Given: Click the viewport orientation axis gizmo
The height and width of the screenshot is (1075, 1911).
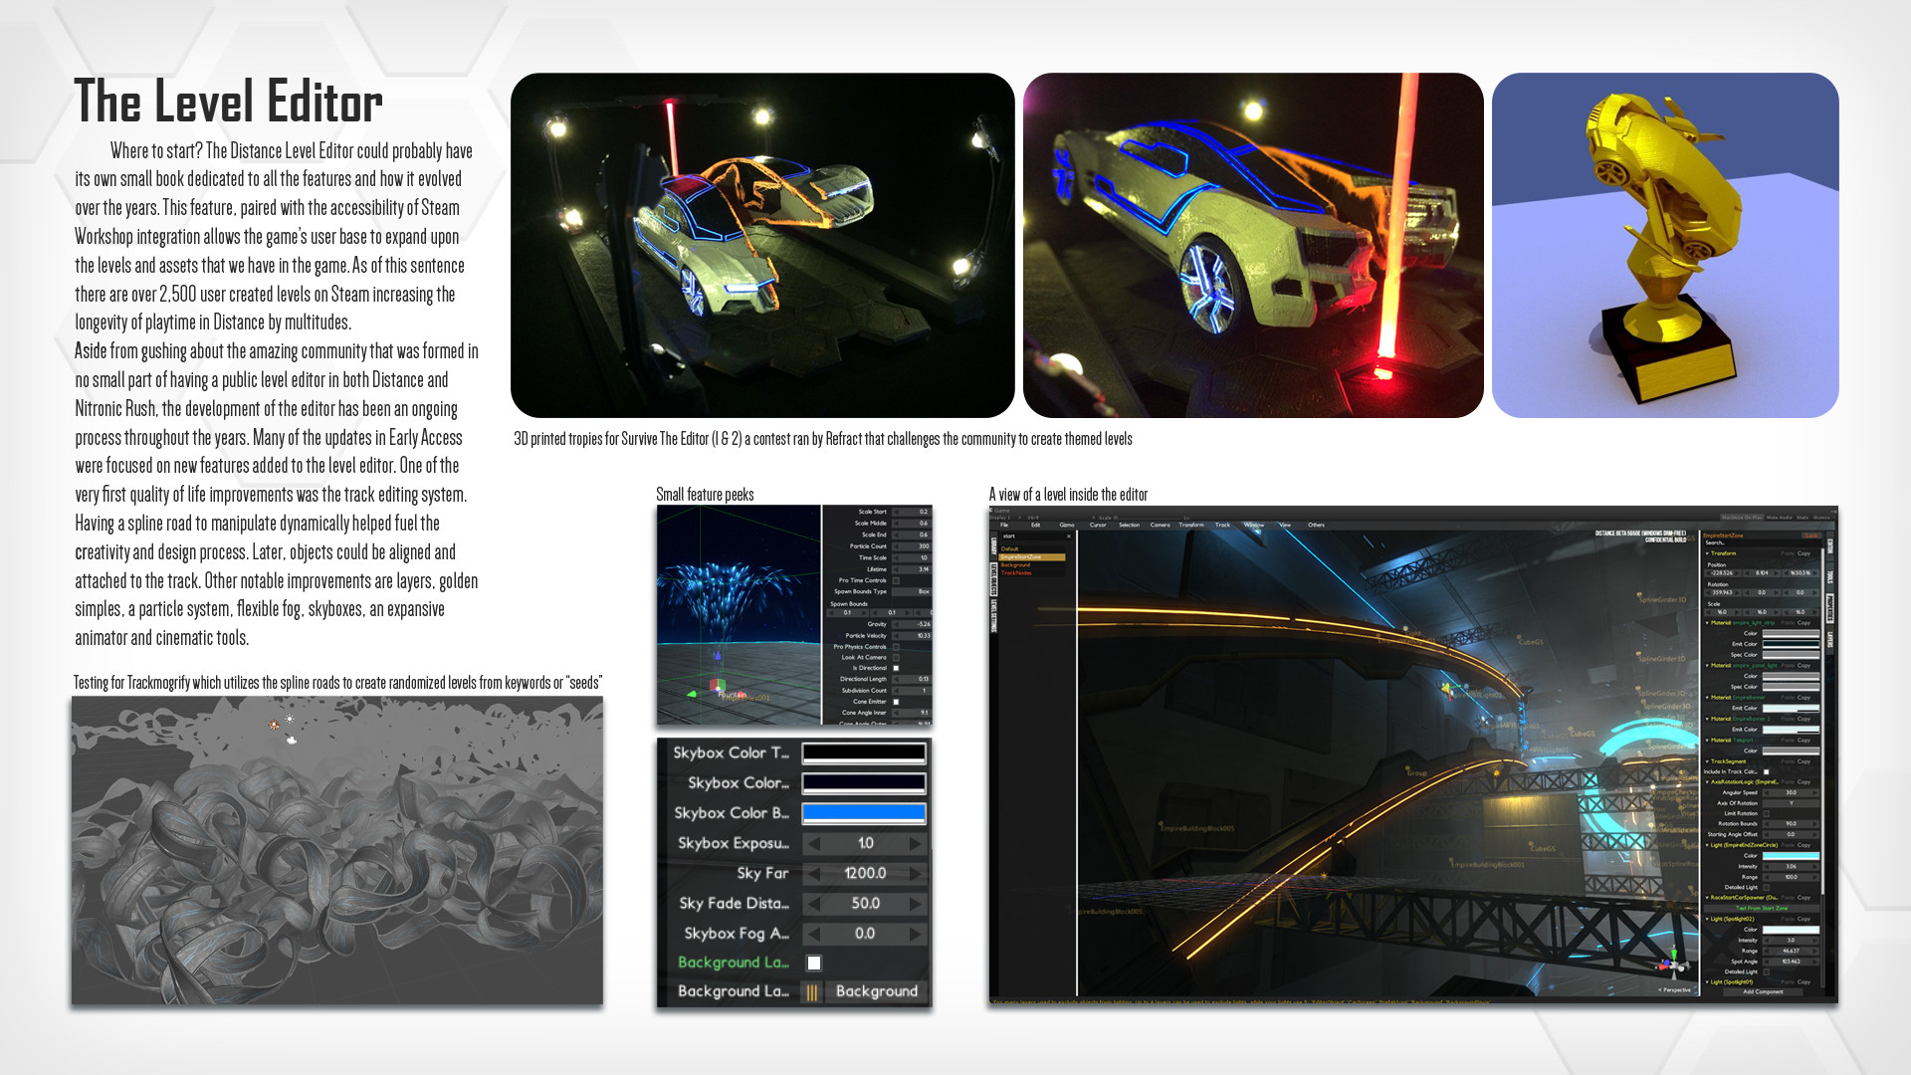Looking at the screenshot, I should [1673, 964].
